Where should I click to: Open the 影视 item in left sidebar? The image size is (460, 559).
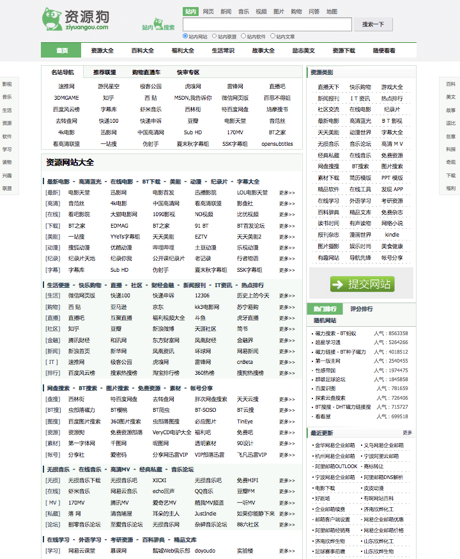coord(7,84)
